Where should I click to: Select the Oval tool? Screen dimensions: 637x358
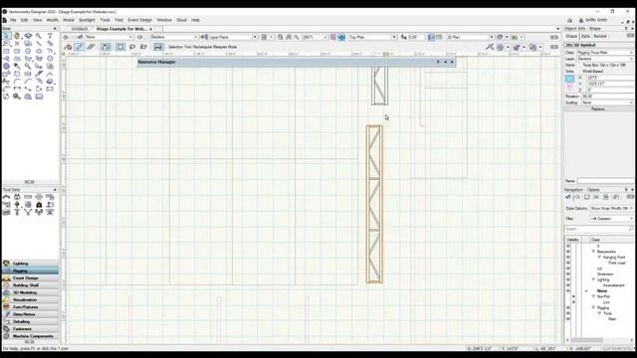[x=39, y=52]
